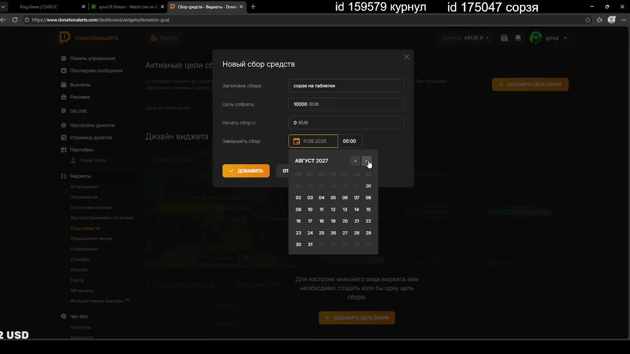Image resolution: width=630 pixels, height=354 pixels.
Task: Click the Заголовок сбора input field
Action: click(x=346, y=86)
